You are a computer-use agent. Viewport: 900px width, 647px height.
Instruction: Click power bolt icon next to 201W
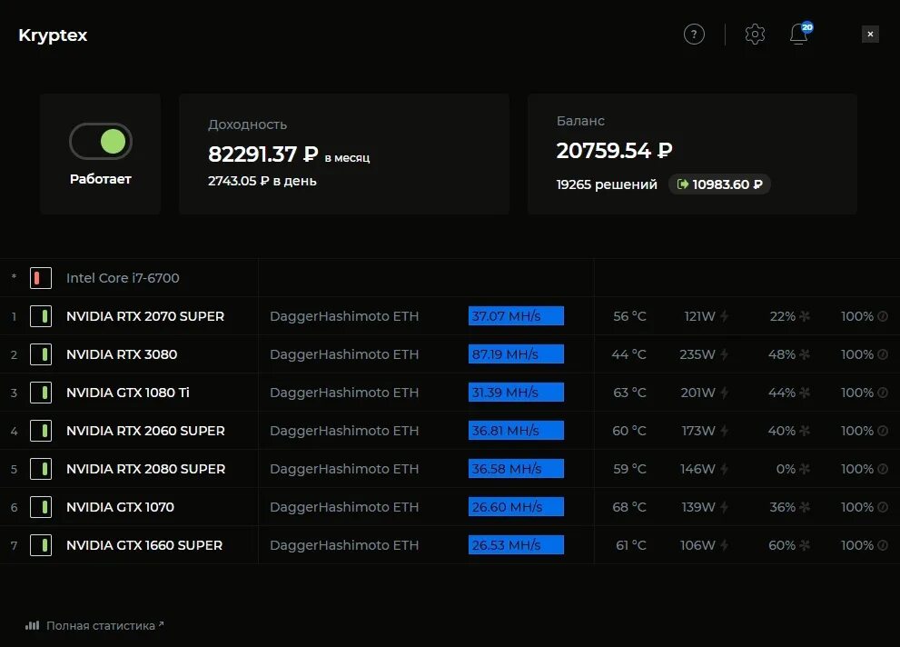(x=725, y=393)
